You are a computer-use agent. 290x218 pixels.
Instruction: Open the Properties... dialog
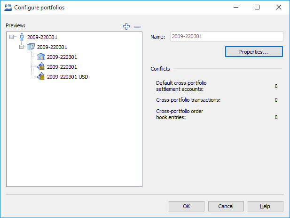click(x=254, y=52)
